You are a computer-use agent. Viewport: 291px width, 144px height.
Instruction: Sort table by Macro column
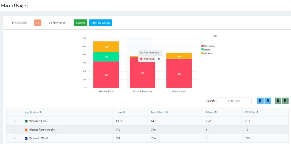click(211, 112)
